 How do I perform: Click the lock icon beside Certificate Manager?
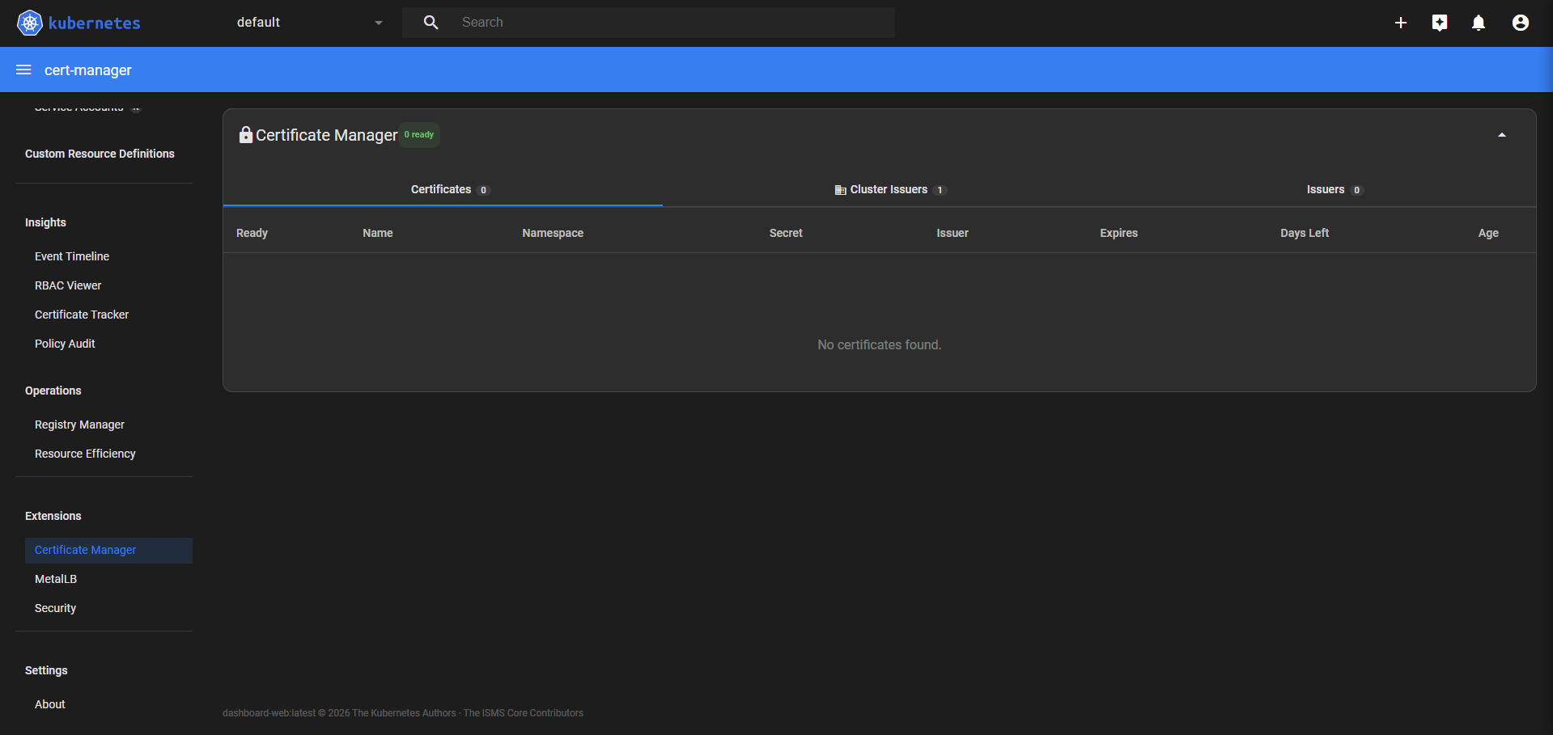246,134
